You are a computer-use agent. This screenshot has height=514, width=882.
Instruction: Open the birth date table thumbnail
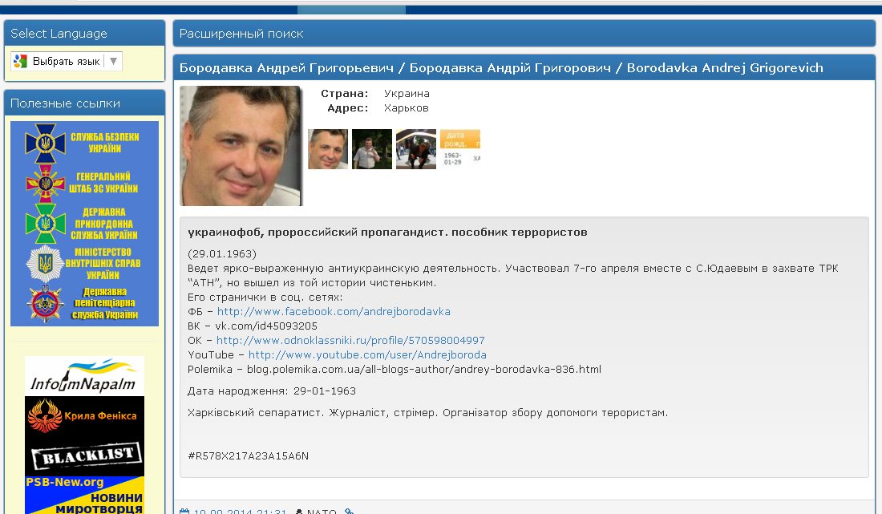[460, 149]
